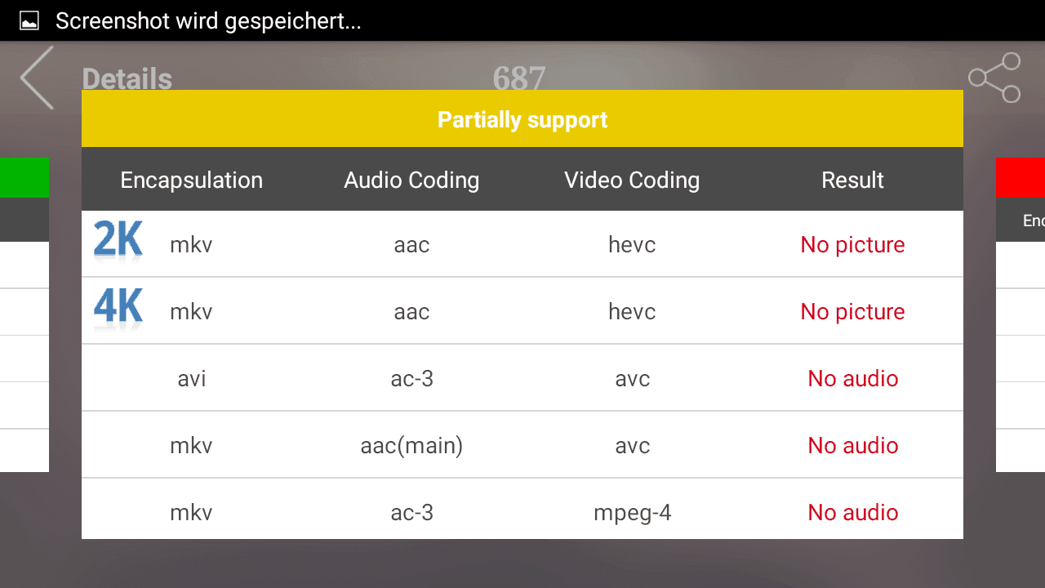This screenshot has width=1045, height=588.
Task: Tap the Encapsulation column header
Action: coord(192,180)
